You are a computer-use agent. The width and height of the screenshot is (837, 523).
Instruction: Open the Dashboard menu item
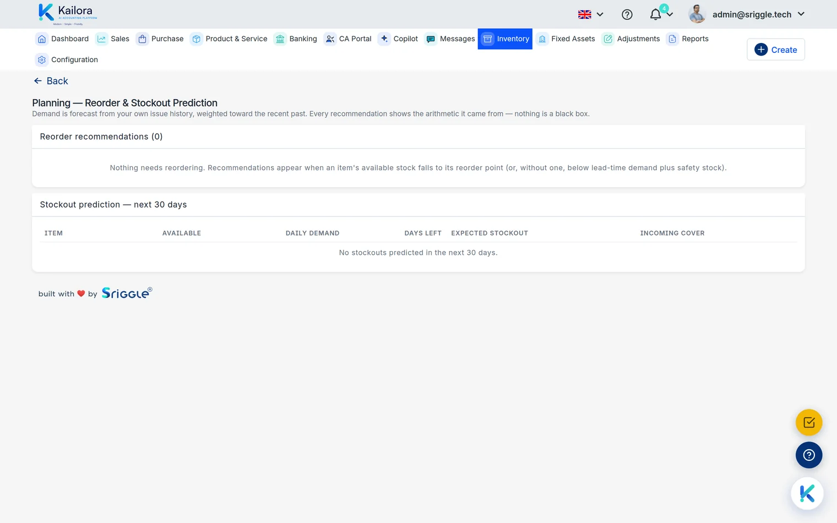[x=62, y=39]
